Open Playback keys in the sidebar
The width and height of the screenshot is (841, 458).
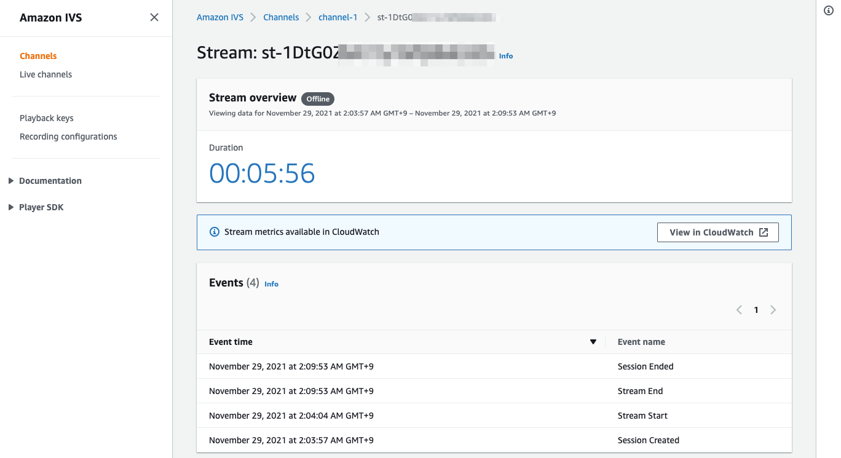coord(47,118)
